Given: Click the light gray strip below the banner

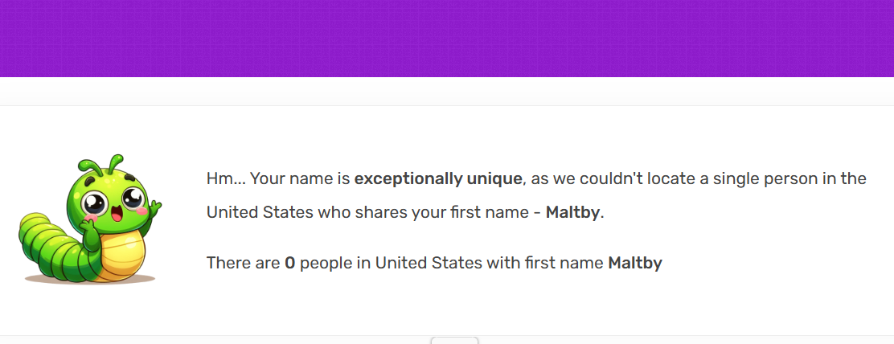Looking at the screenshot, I should (x=447, y=92).
